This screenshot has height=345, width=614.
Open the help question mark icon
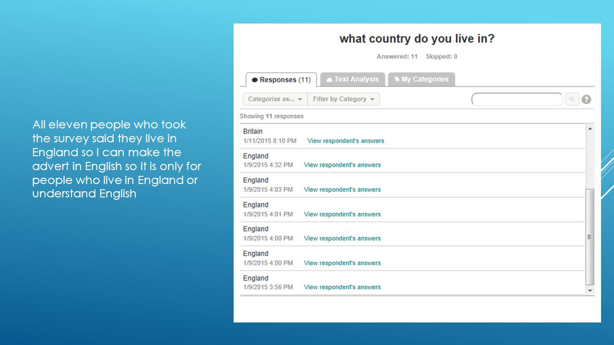[x=586, y=100]
